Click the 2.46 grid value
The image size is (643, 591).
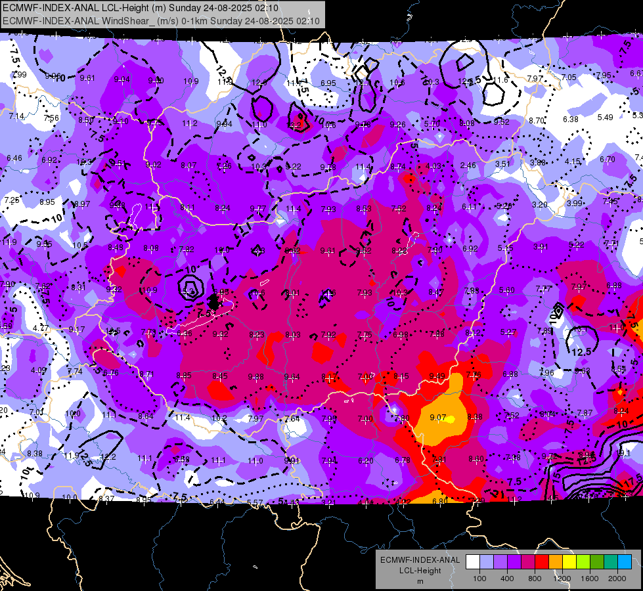pyautogui.click(x=468, y=165)
